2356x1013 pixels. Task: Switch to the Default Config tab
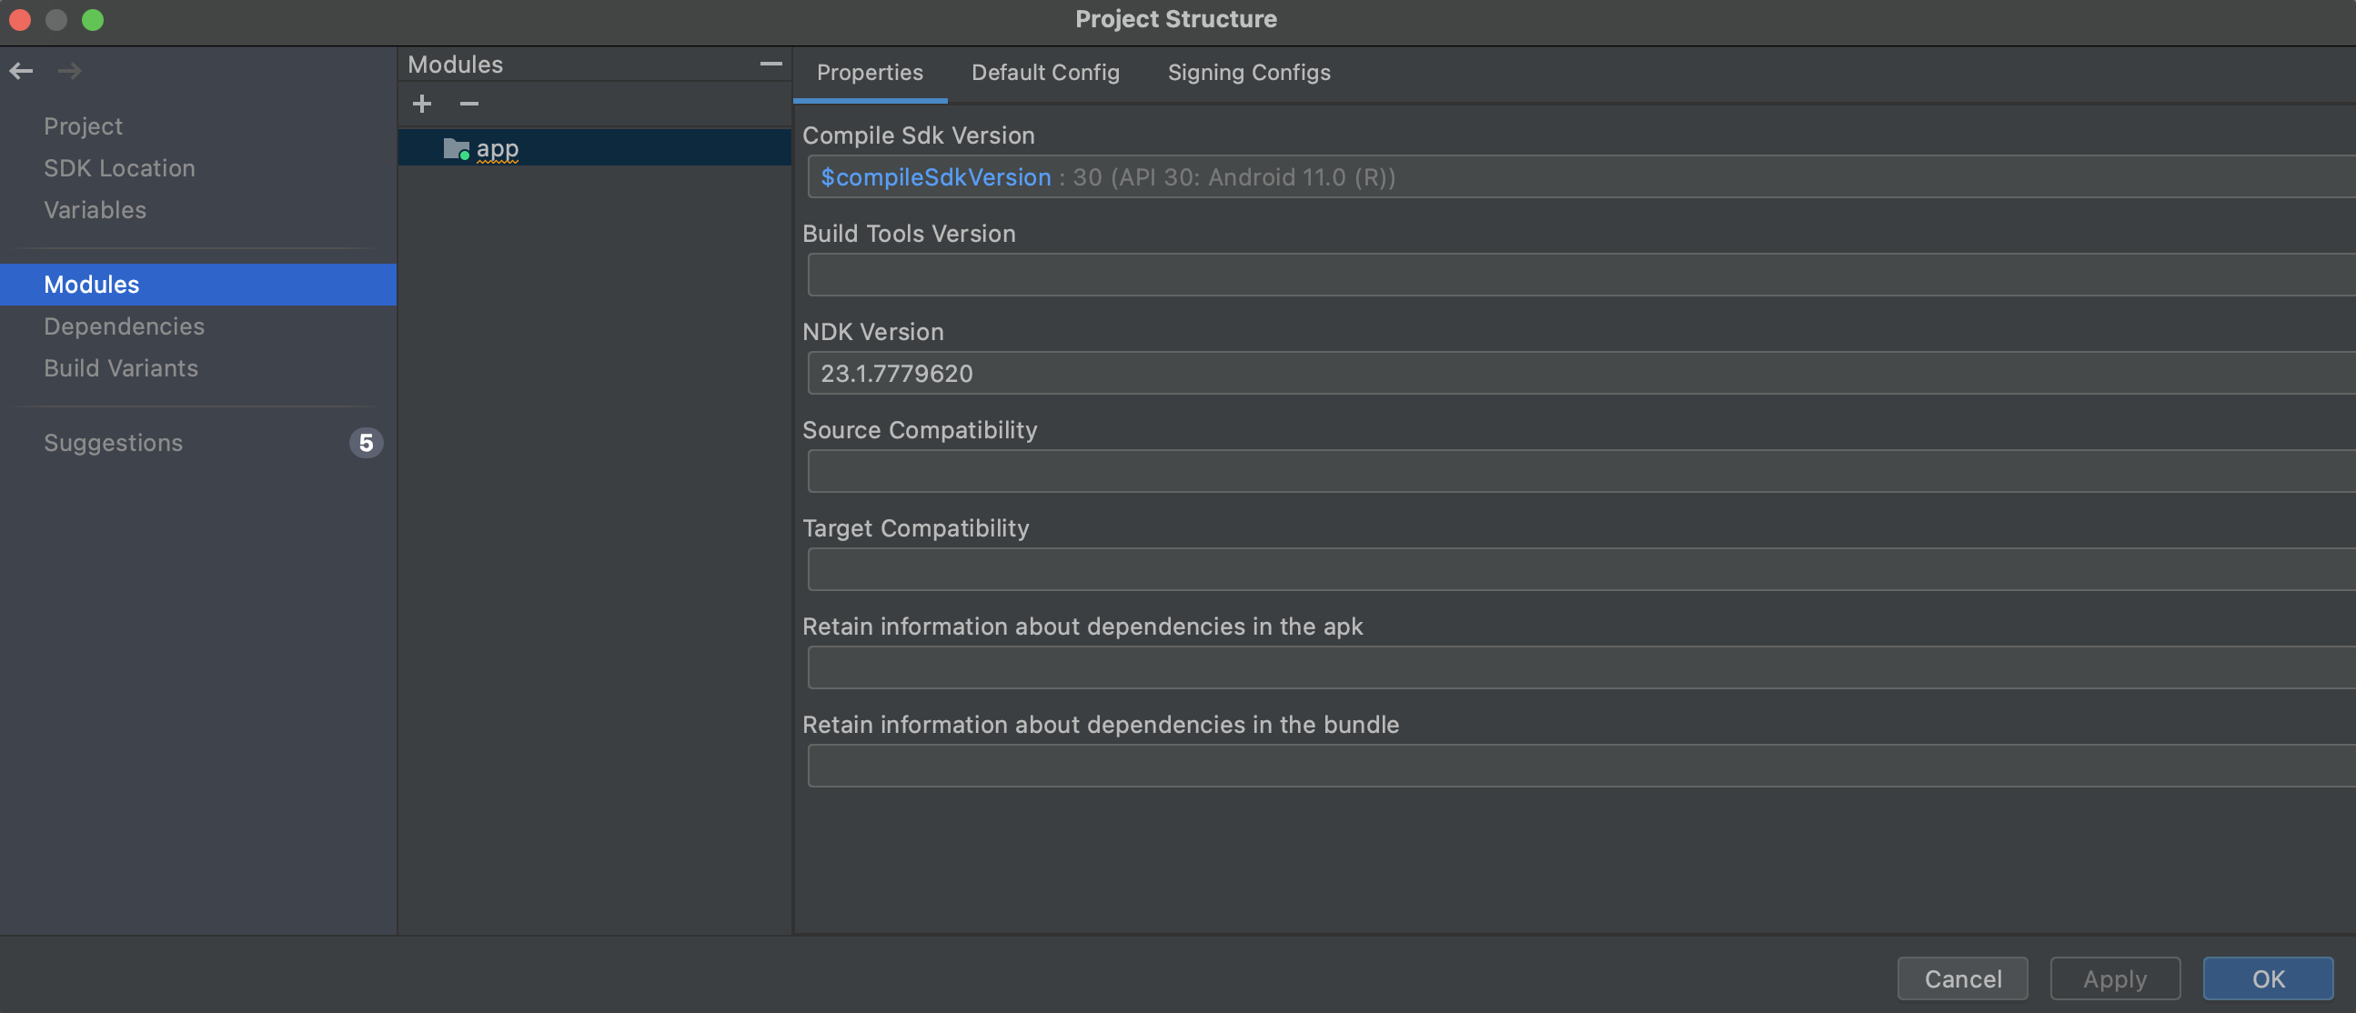pos(1045,73)
